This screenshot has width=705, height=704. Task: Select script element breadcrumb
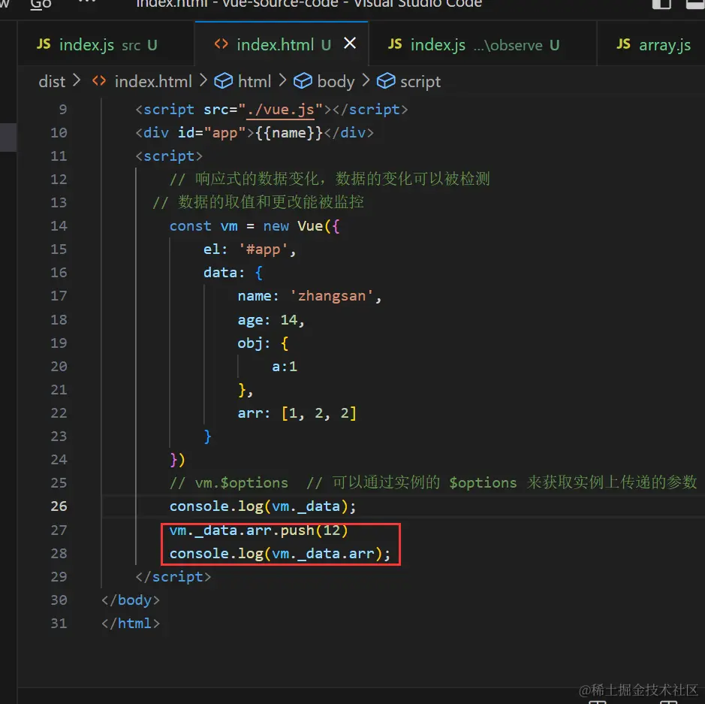[x=420, y=81]
